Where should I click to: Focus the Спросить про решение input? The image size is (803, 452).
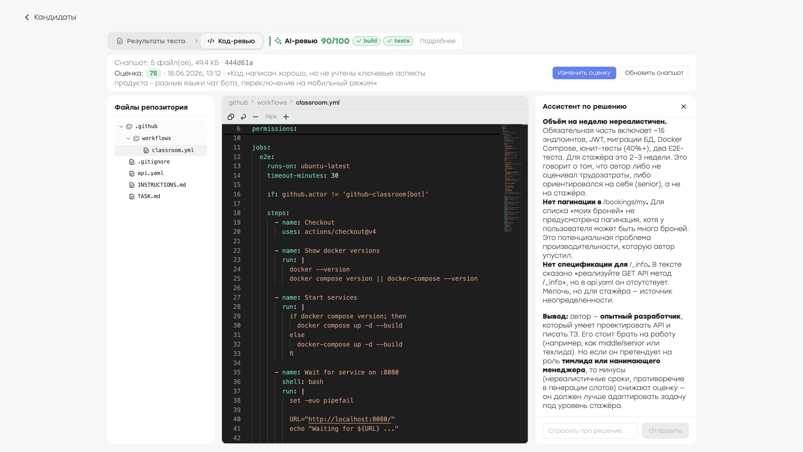tap(590, 431)
